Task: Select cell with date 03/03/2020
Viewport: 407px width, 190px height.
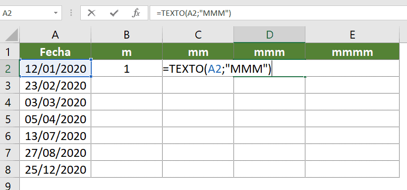Action: pos(56,102)
